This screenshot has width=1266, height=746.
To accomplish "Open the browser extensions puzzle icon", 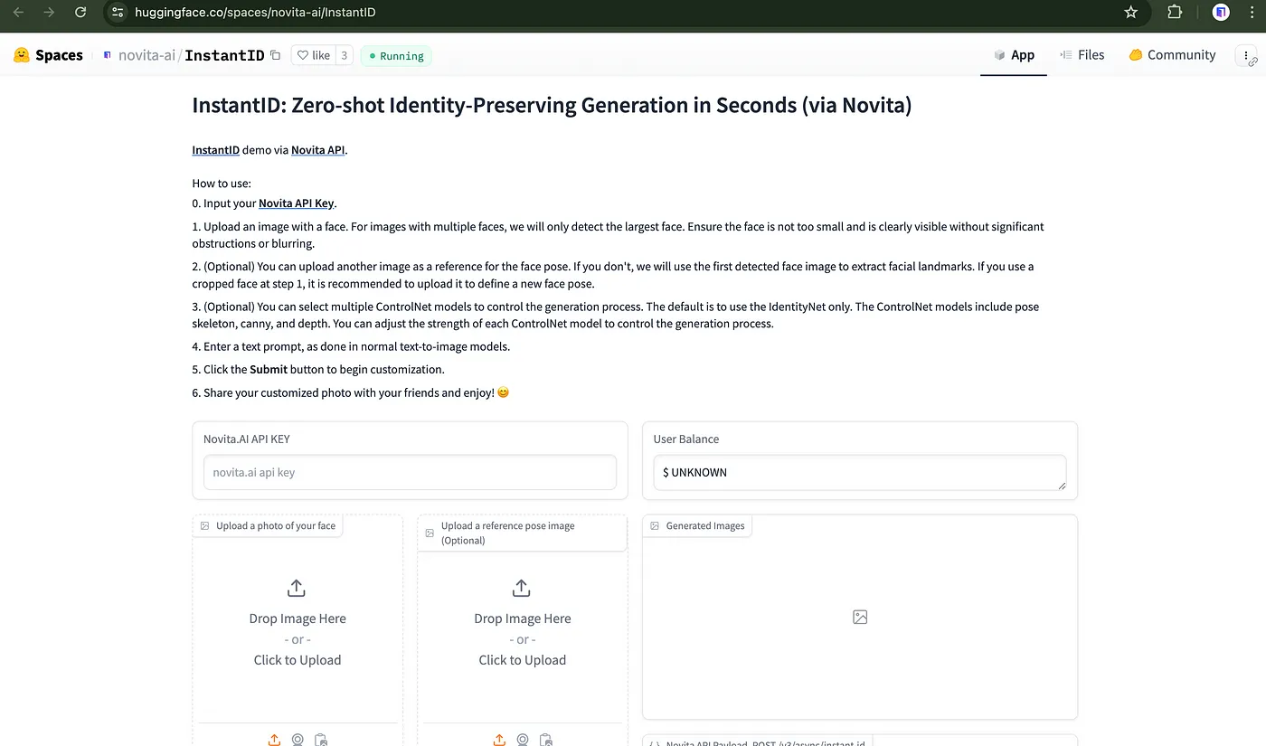I will tap(1175, 13).
